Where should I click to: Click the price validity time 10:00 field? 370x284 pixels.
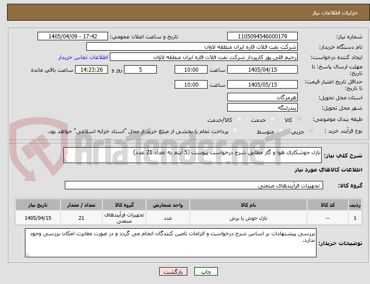pos(191,84)
